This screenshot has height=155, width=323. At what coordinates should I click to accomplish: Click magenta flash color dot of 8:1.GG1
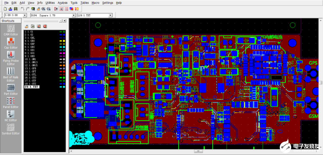(64, 53)
